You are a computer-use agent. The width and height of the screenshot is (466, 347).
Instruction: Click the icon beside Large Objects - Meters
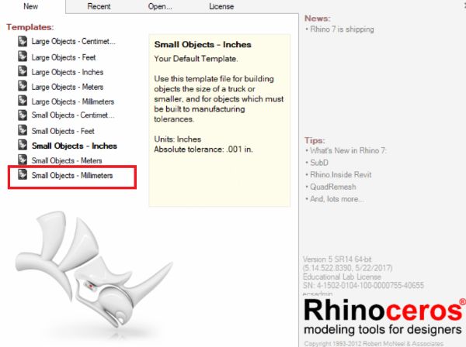[x=23, y=86]
